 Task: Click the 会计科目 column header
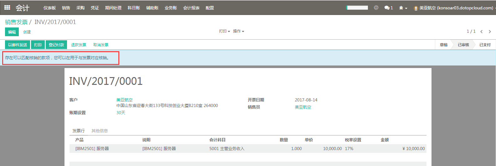(x=217, y=140)
